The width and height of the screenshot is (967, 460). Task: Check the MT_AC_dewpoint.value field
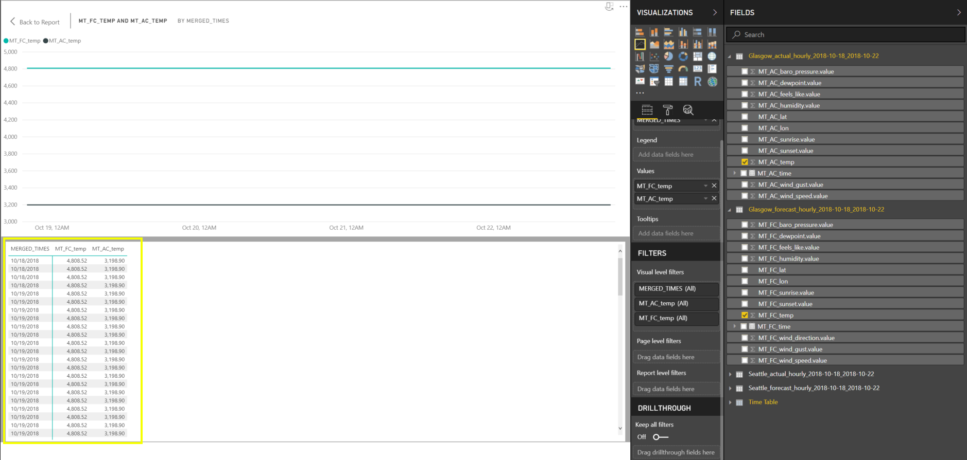click(x=745, y=83)
